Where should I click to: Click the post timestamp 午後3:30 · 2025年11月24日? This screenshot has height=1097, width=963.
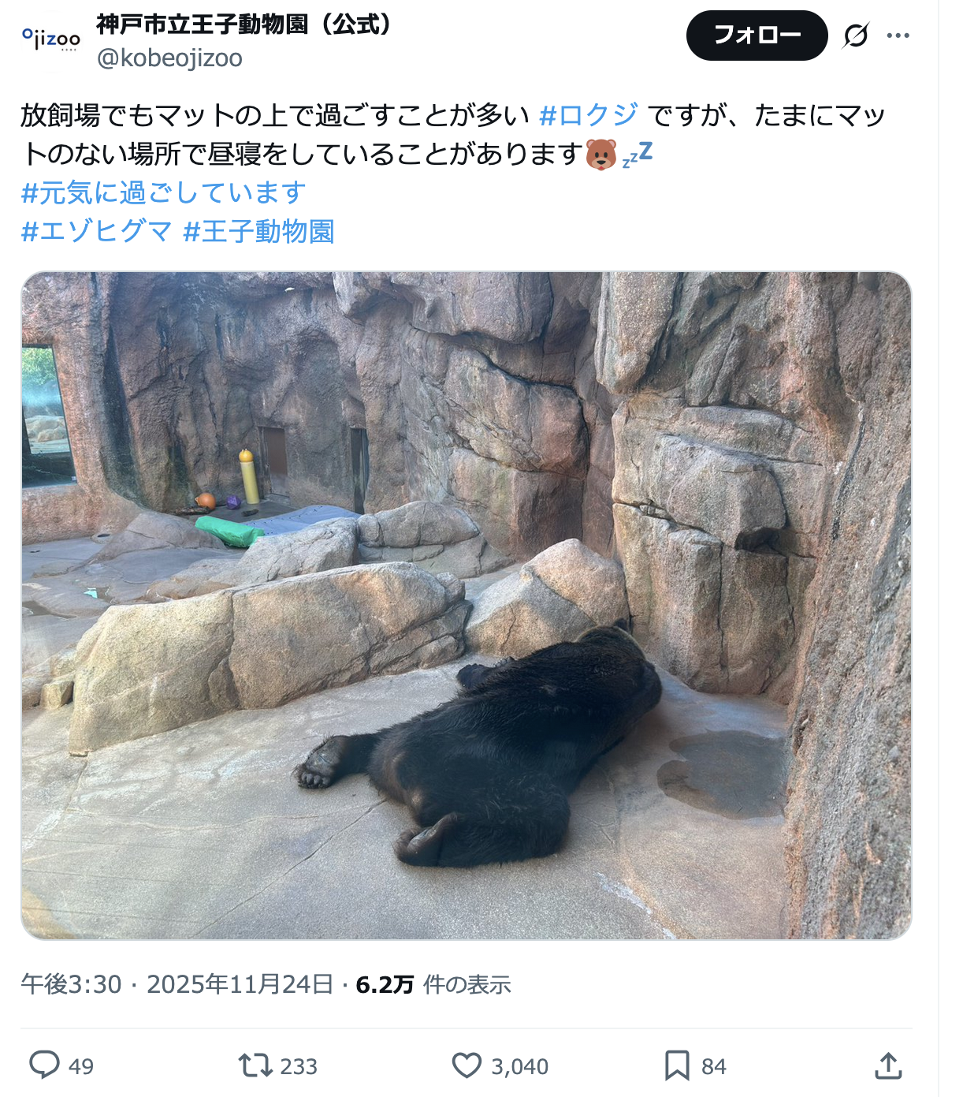pyautogui.click(x=177, y=984)
